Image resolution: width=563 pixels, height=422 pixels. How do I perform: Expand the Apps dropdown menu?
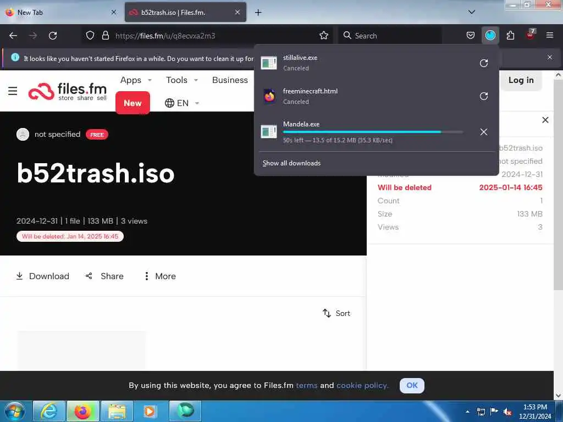(136, 80)
